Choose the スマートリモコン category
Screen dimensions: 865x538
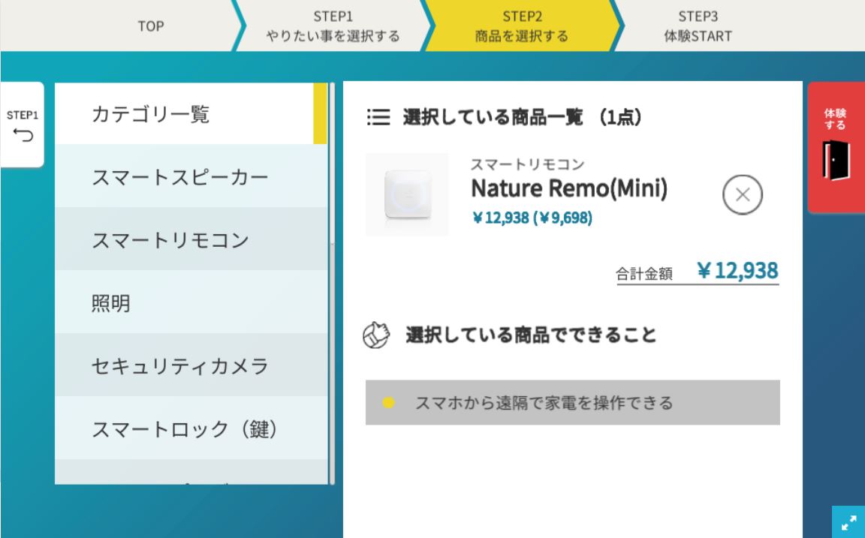point(191,239)
